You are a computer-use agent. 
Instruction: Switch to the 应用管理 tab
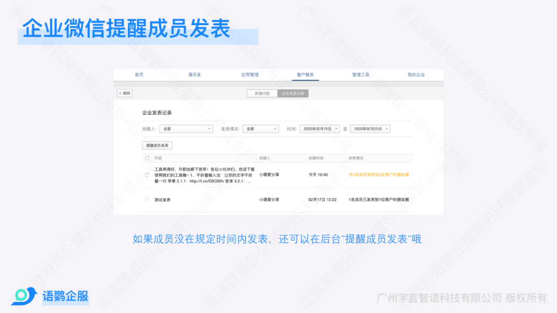click(250, 75)
